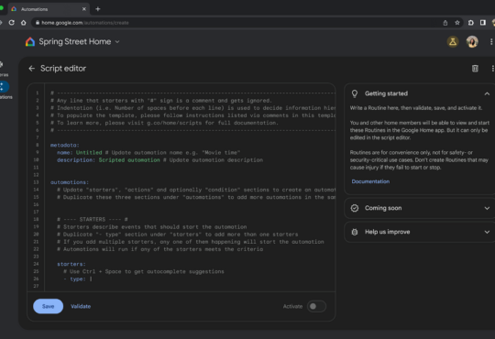Viewport: 495px width, 339px height.
Task: Click the share icon in the address bar
Action: (445, 23)
